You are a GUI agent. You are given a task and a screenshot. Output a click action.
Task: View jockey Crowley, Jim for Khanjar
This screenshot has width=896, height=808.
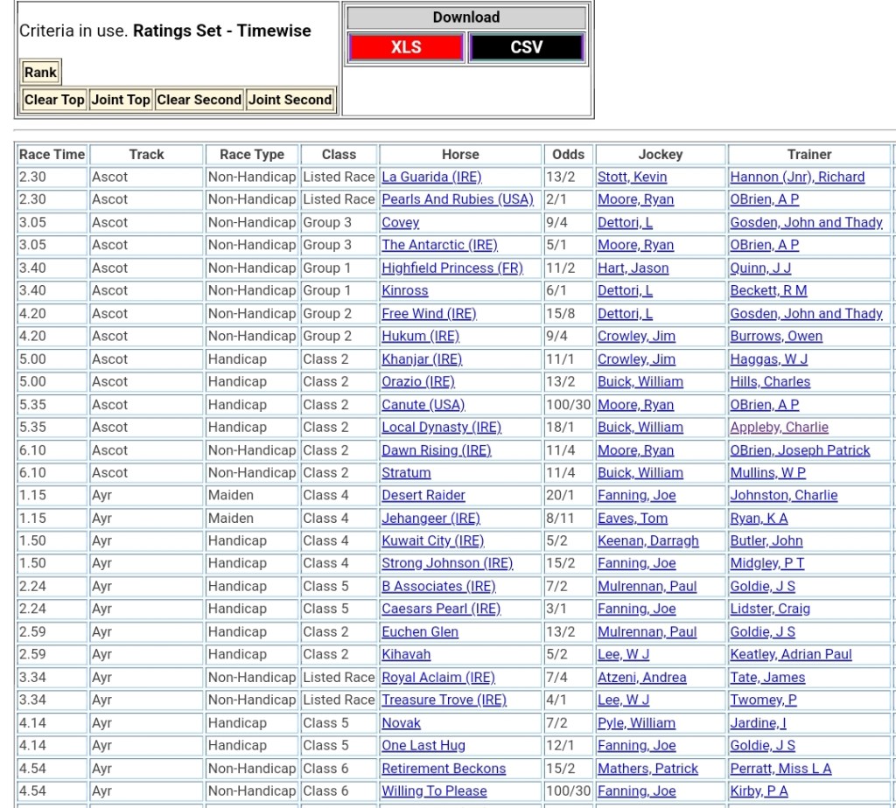click(x=636, y=359)
